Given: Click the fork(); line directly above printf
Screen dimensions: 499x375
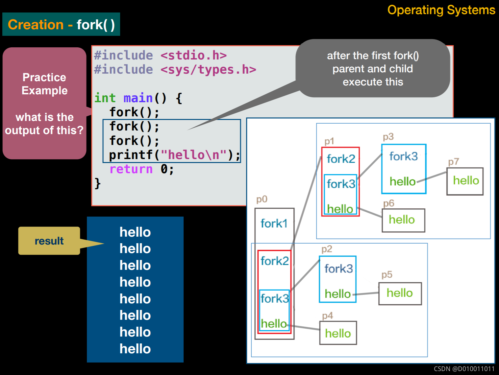Looking at the screenshot, I should pos(134,141).
